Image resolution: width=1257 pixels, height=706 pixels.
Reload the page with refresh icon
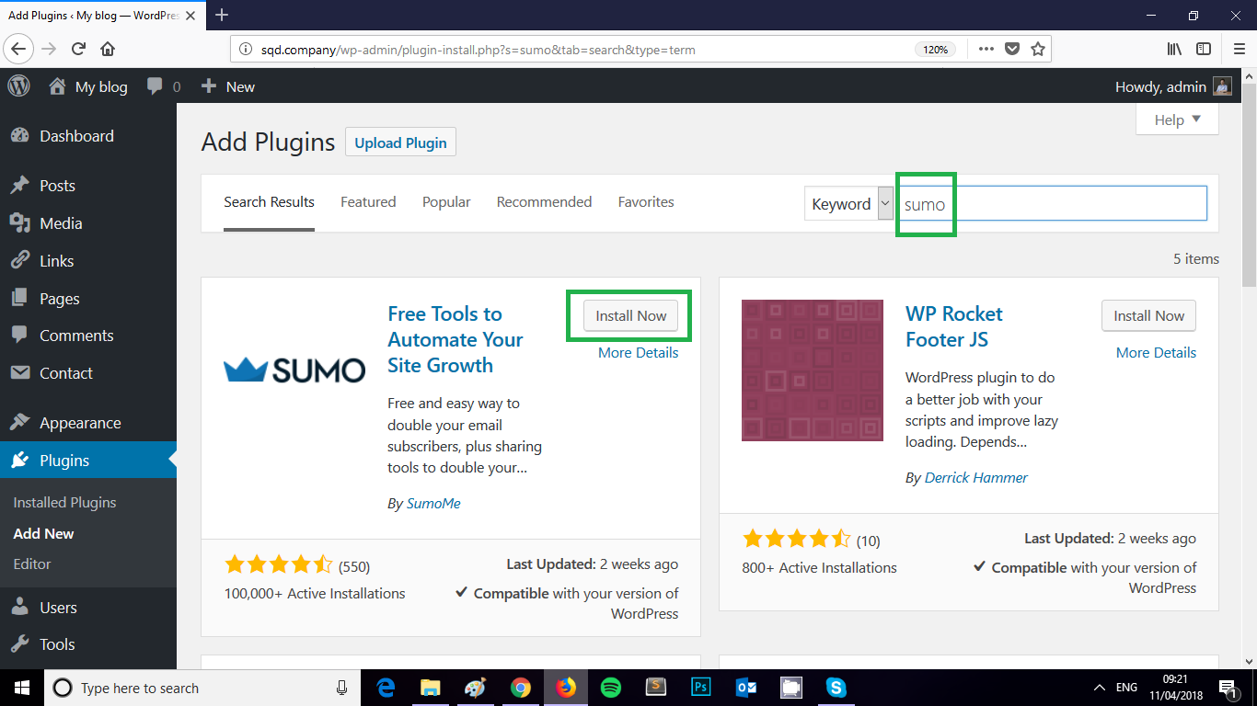tap(79, 49)
